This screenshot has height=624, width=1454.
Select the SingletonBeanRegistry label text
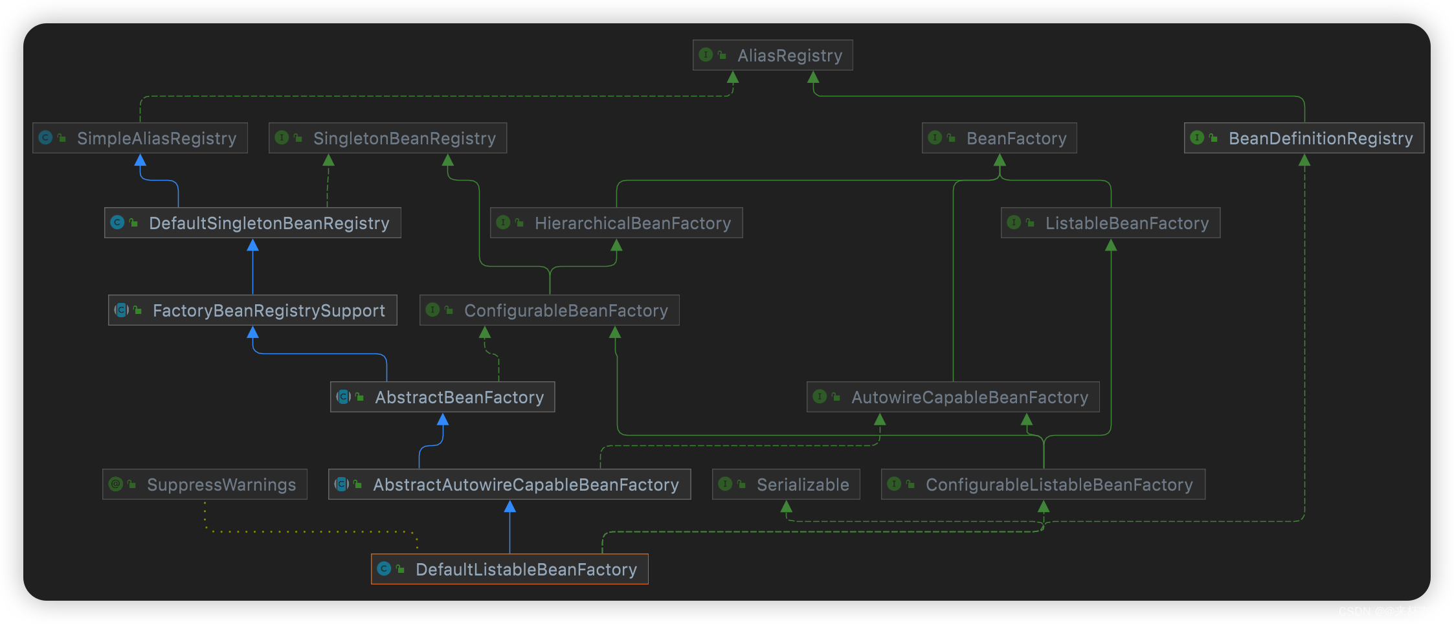click(x=405, y=139)
